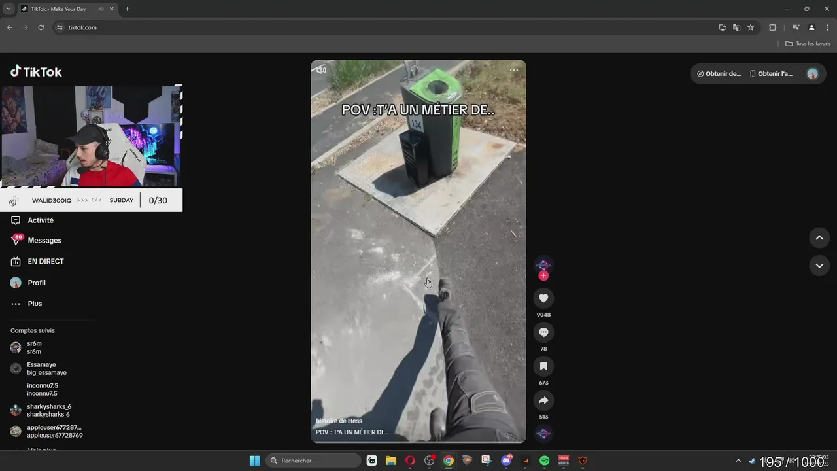
Task: Open the Google Translate icon
Action: pyautogui.click(x=736, y=27)
